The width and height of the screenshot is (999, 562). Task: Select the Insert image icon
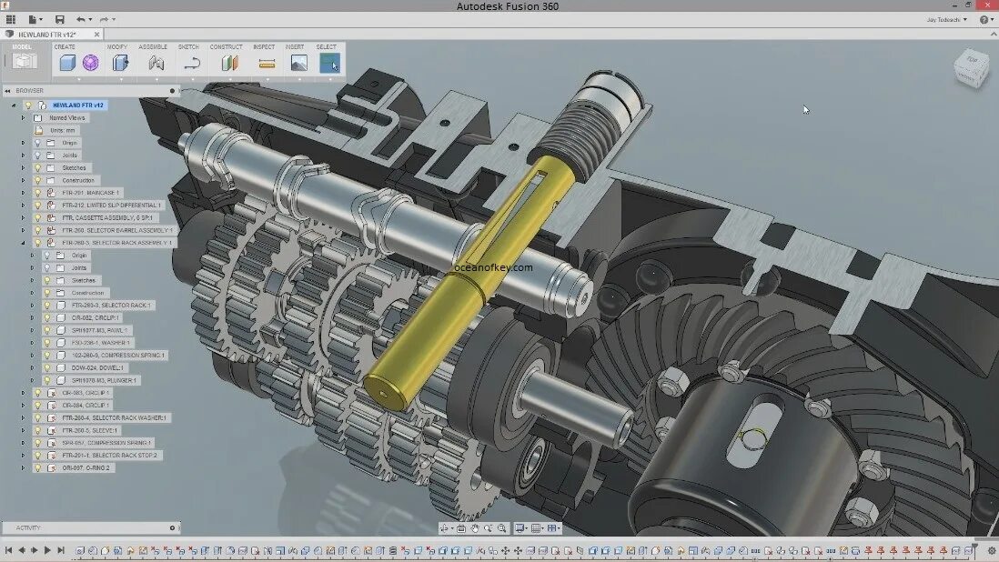pos(298,63)
